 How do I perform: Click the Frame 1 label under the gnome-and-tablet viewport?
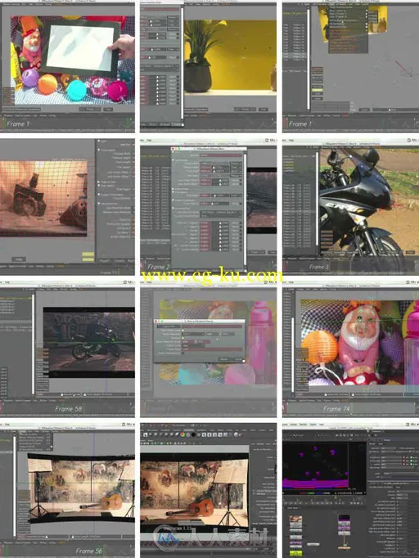click(18, 124)
